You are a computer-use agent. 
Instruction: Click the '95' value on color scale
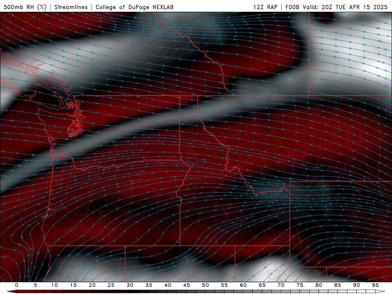pyautogui.click(x=375, y=285)
